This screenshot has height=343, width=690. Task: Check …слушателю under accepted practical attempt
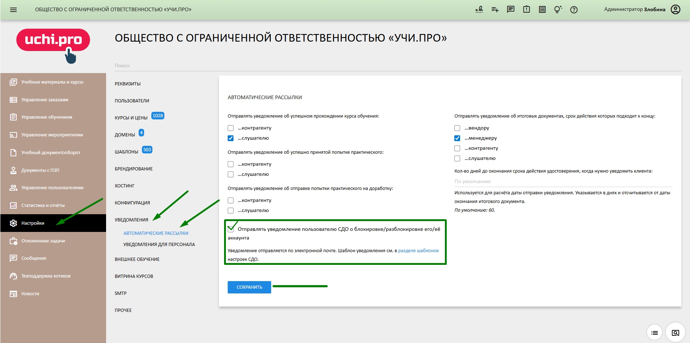click(231, 174)
